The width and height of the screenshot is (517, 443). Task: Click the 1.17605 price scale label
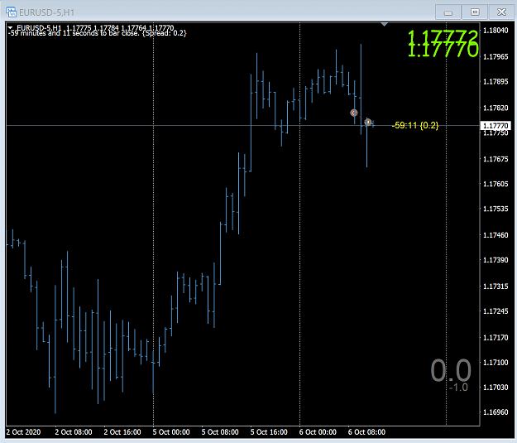point(495,184)
